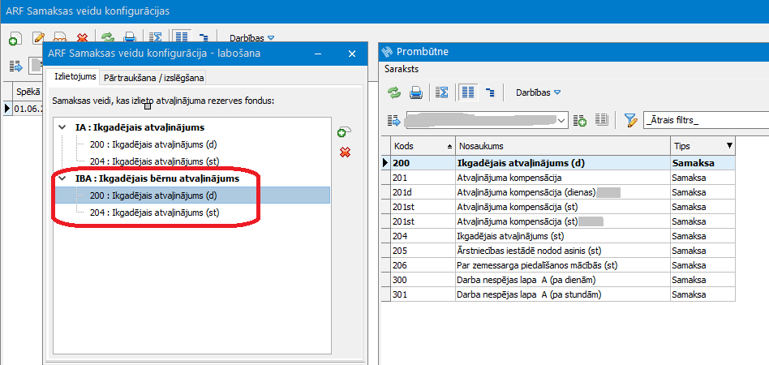This screenshot has width=769, height=365.
Task: Click the sigma totals icon in main toolbar
Action: click(156, 38)
